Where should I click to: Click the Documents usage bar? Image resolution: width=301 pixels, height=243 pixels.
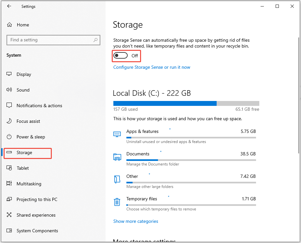[191, 160]
